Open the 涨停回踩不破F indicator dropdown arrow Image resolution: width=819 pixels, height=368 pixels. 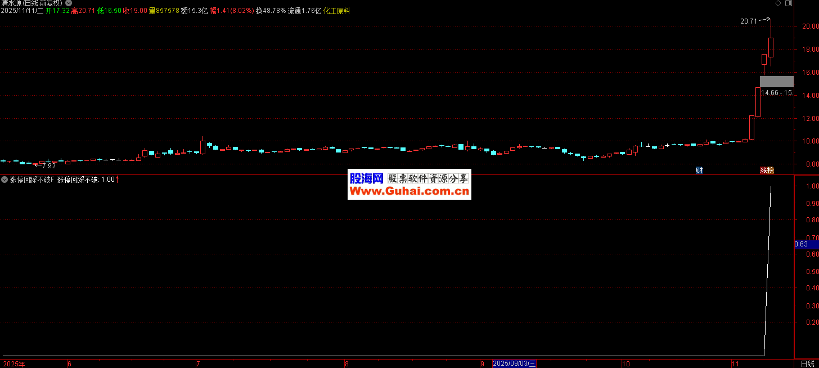tap(4, 179)
